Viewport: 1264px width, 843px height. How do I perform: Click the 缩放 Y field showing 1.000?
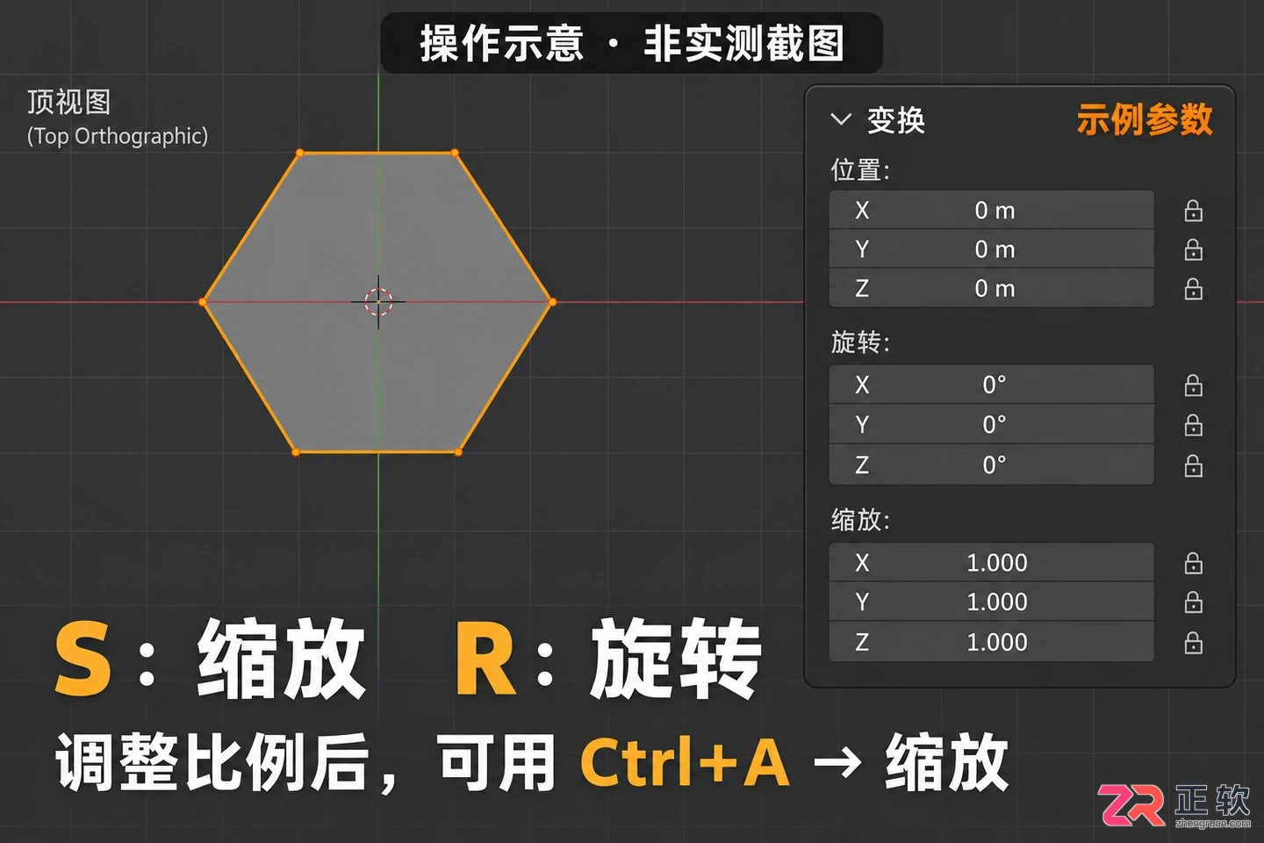pos(992,602)
